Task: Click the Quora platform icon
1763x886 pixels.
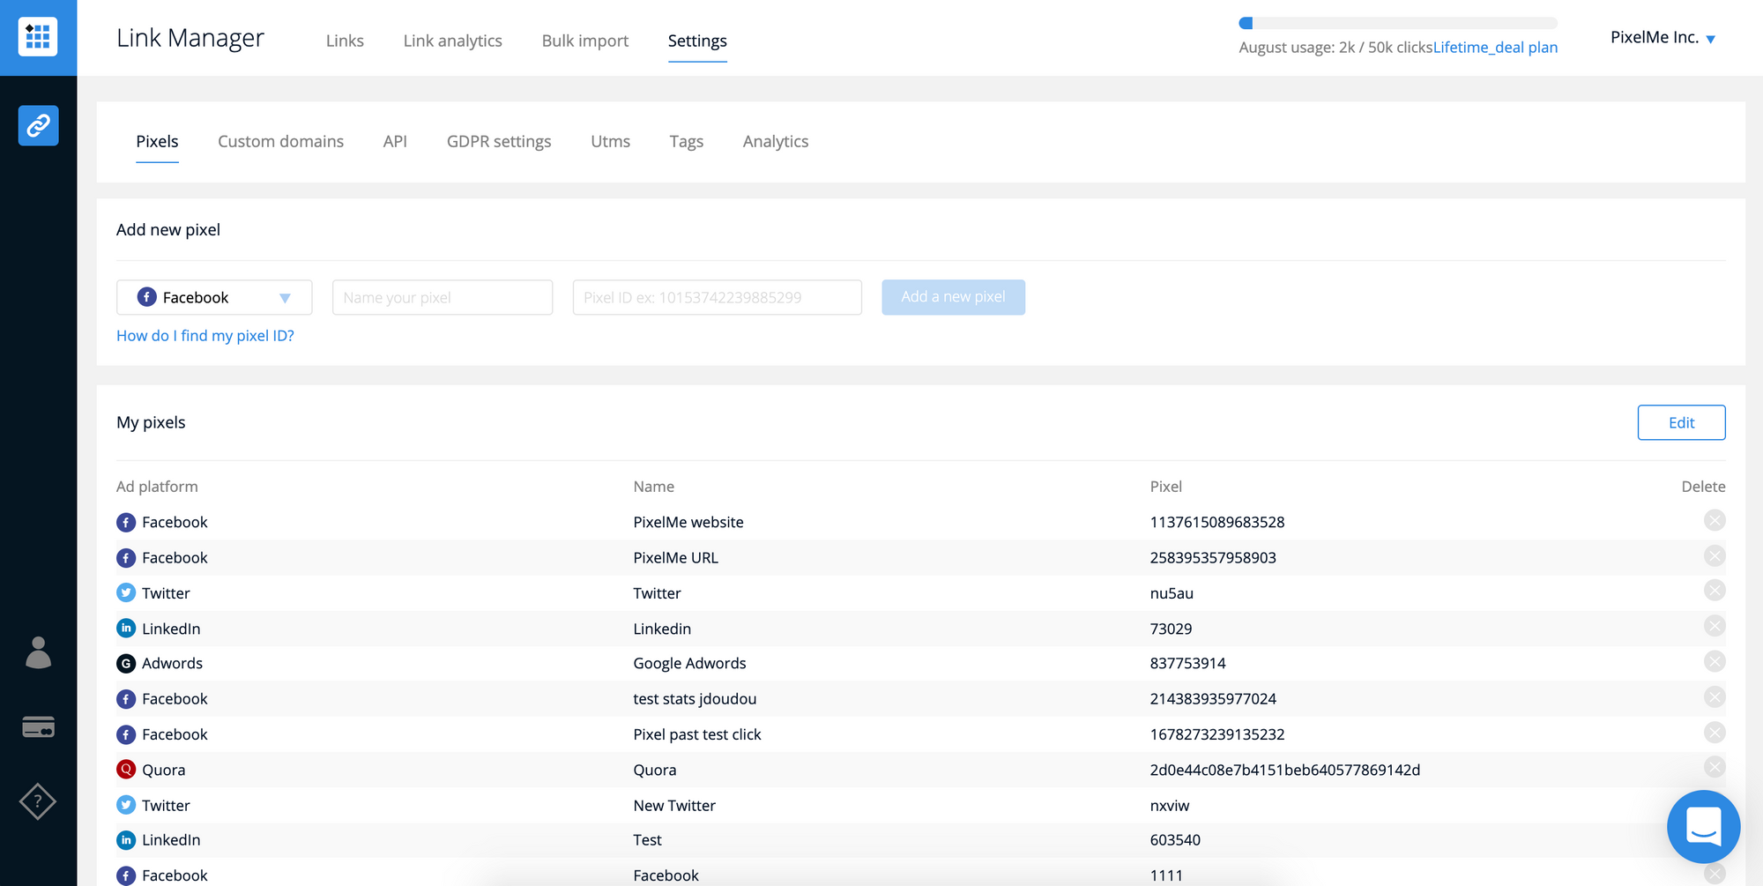Action: coord(126,769)
